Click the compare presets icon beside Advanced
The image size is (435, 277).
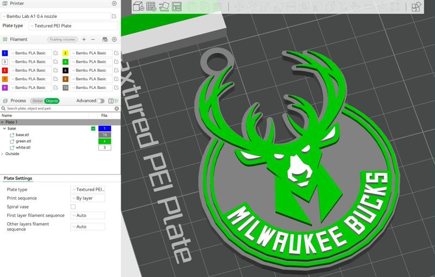click(x=116, y=101)
